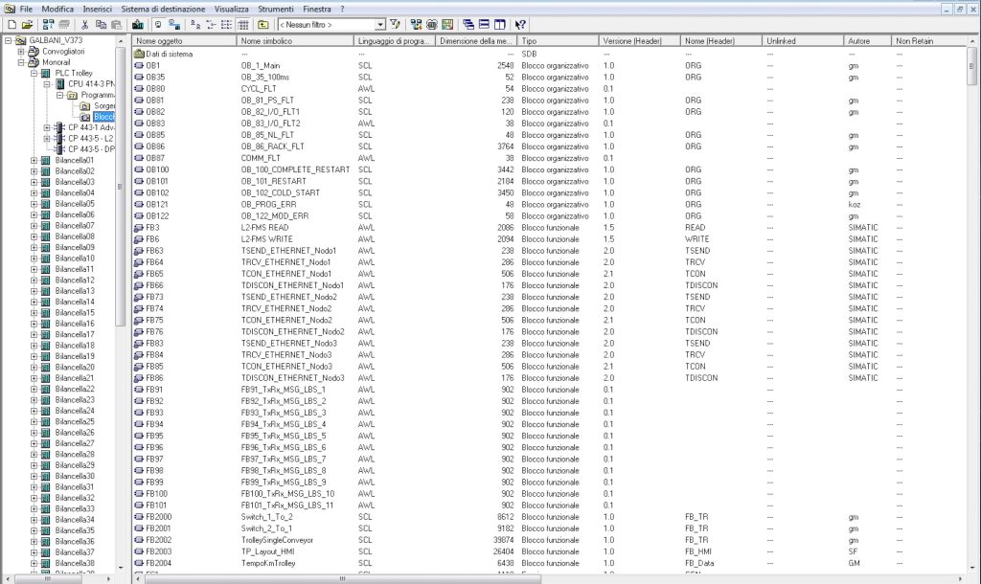Expand the Bilancella15 tree node
981x584 pixels.
coord(34,313)
